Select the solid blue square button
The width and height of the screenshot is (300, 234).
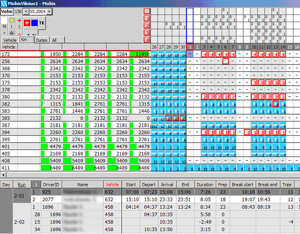pyautogui.click(x=35, y=23)
